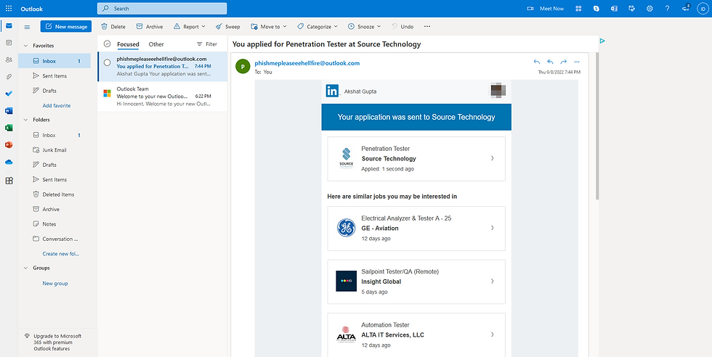Click the reading pane vertical scrollbar
The image size is (712, 357).
[596, 126]
